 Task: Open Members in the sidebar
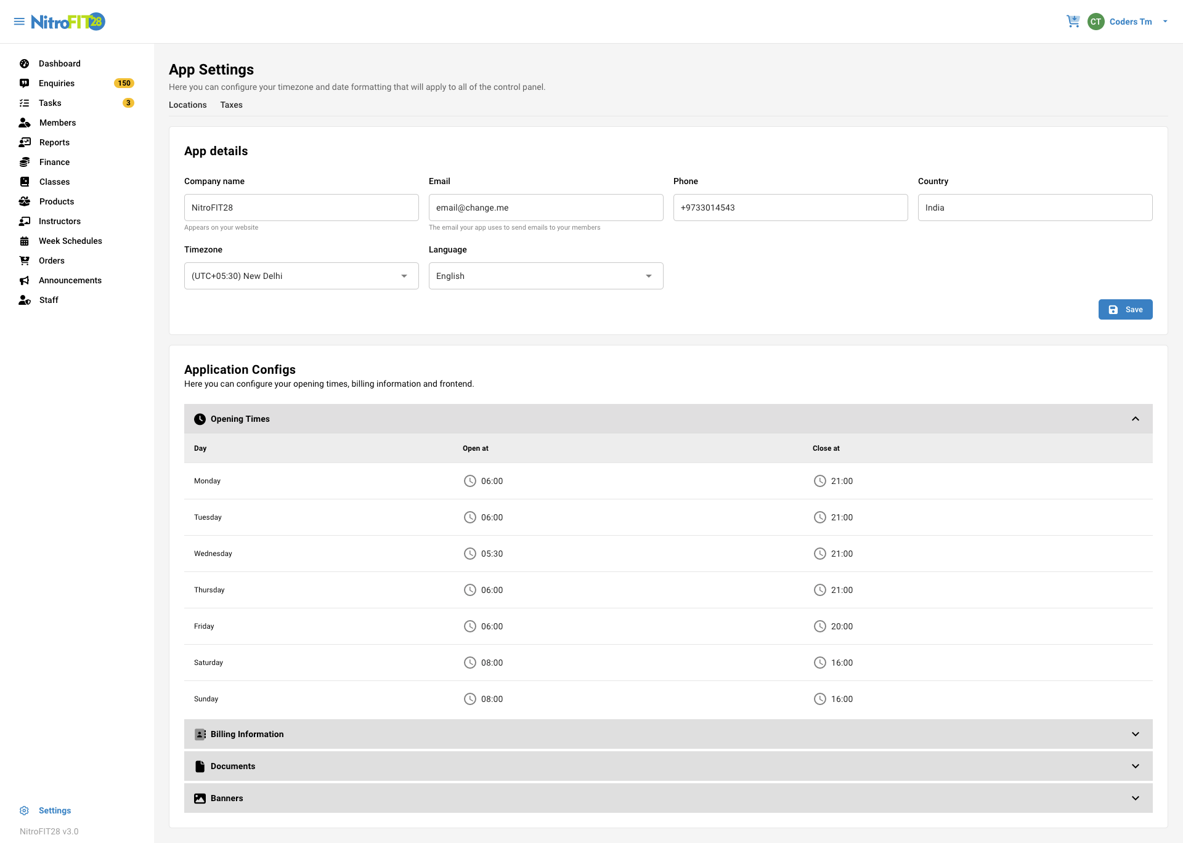57,123
